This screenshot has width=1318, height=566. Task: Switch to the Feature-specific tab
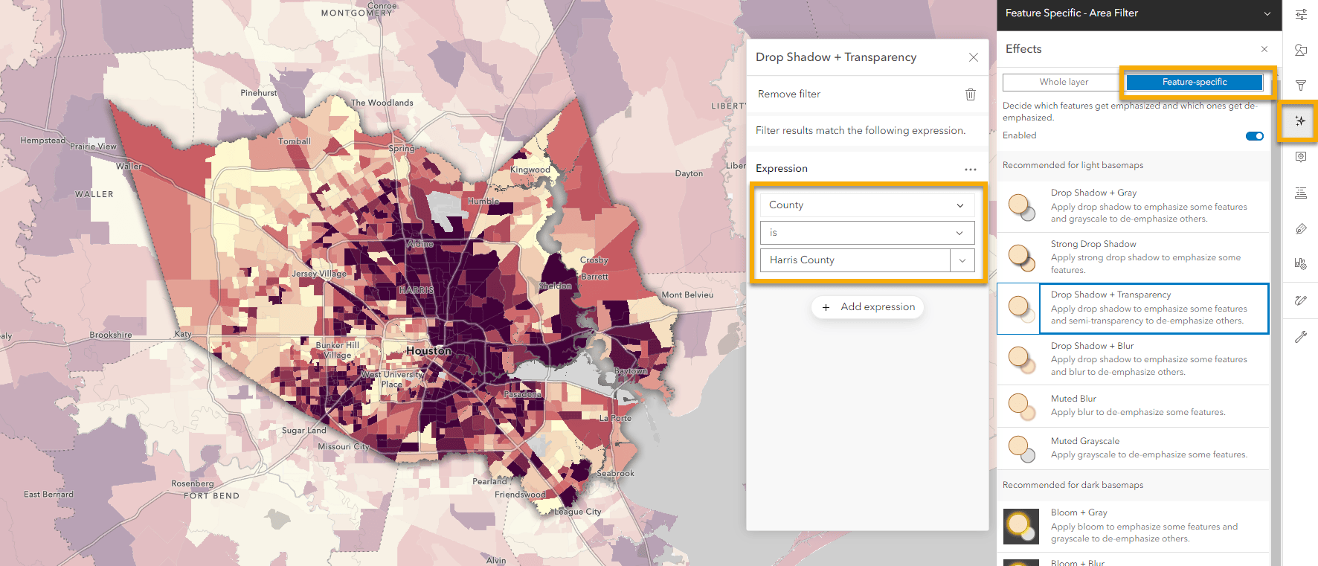pyautogui.click(x=1195, y=82)
